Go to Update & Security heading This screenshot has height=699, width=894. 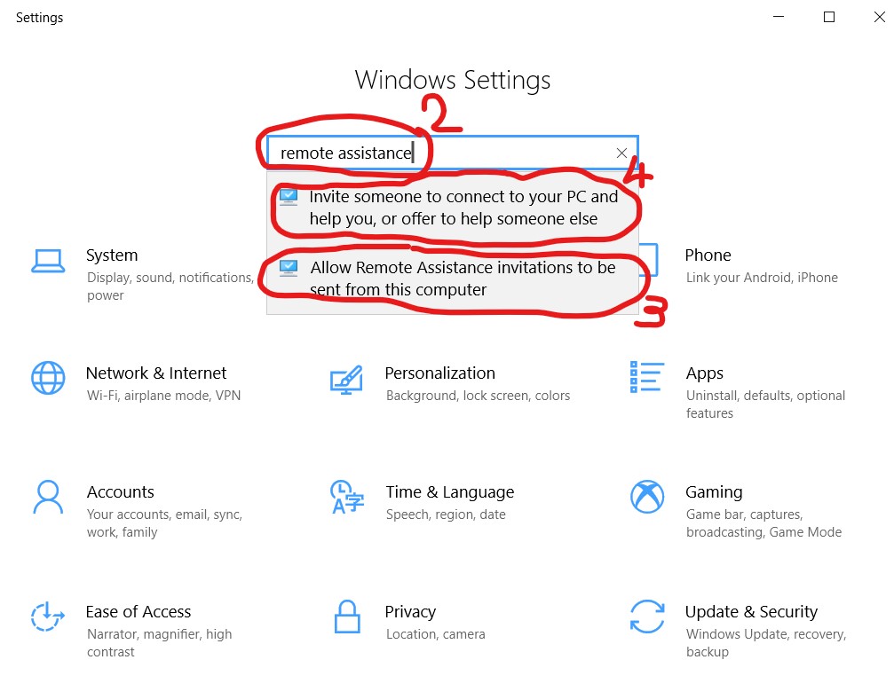(x=750, y=612)
